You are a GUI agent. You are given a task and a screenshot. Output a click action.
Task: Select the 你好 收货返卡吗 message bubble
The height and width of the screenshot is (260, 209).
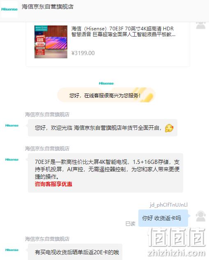(x=163, y=218)
